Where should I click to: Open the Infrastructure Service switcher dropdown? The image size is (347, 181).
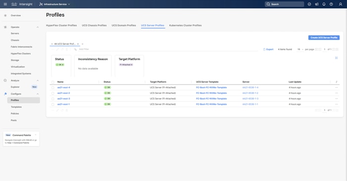(54, 4)
